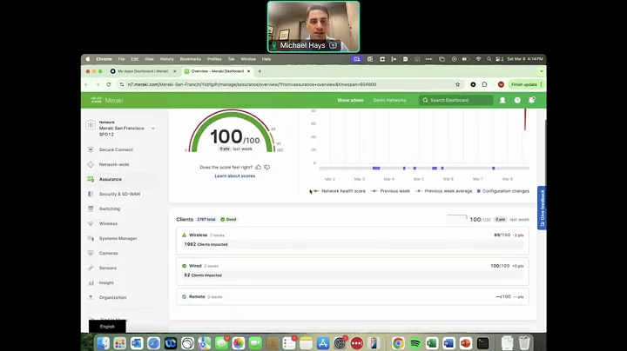Image resolution: width=627 pixels, height=351 pixels.
Task: Toggle Previous week legend item
Action: pos(390,191)
